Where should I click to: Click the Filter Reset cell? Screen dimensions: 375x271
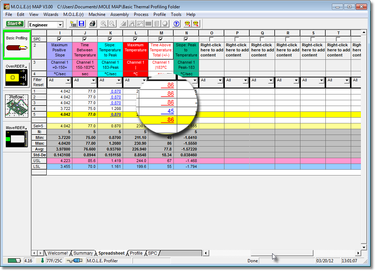click(39, 82)
